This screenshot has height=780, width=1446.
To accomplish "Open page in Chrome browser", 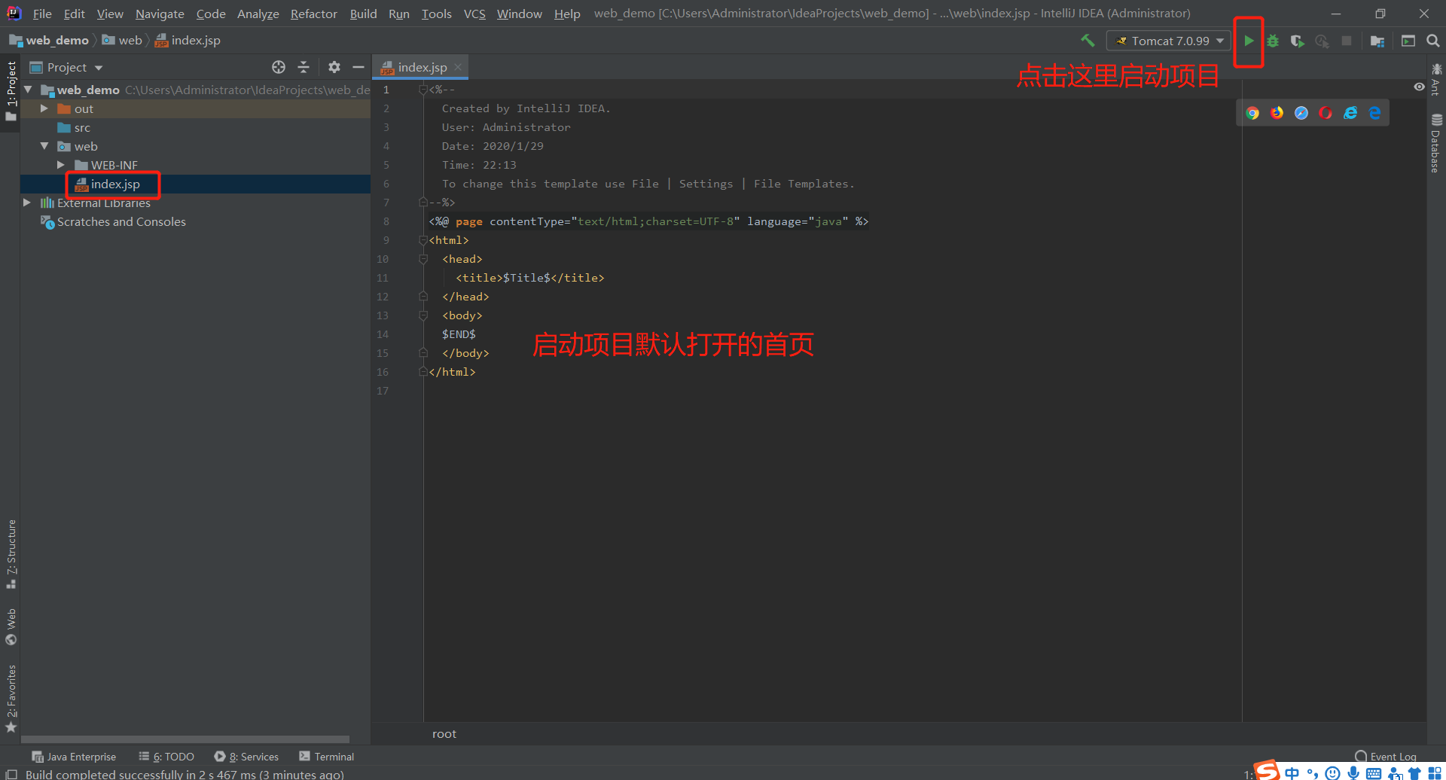I will (x=1252, y=113).
